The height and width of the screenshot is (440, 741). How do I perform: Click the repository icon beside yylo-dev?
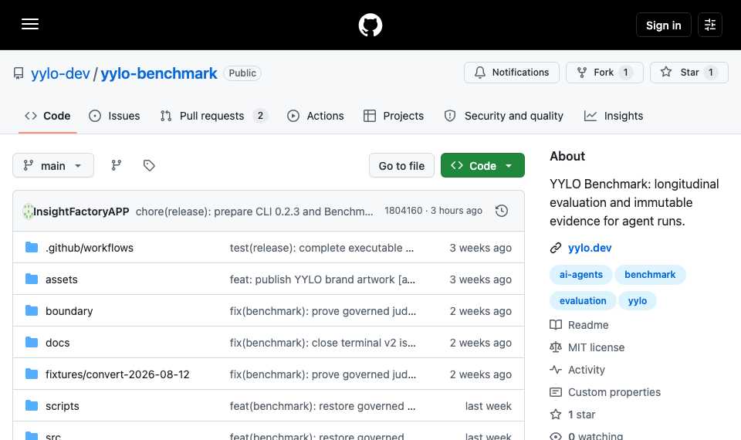point(19,73)
